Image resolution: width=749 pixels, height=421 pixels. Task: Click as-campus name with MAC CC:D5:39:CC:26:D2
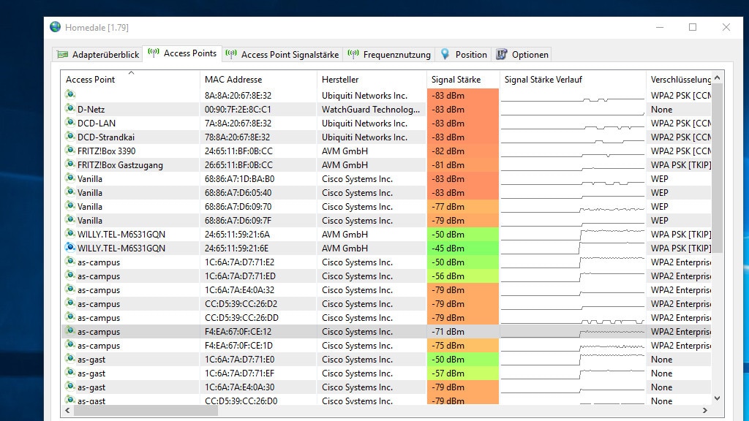click(99, 304)
